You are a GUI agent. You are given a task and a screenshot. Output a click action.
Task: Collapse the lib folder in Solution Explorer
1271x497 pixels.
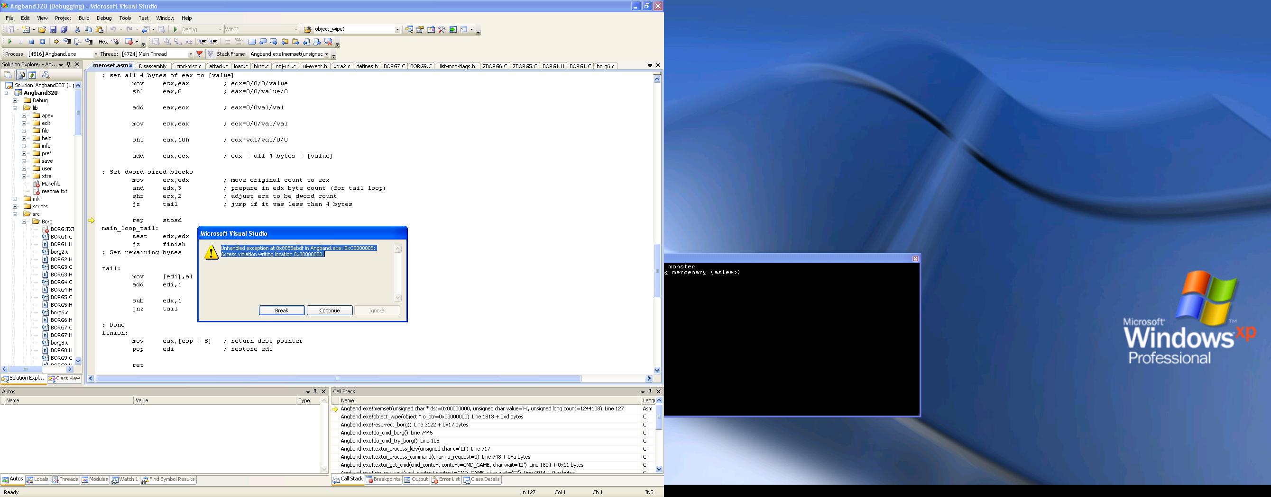15,108
